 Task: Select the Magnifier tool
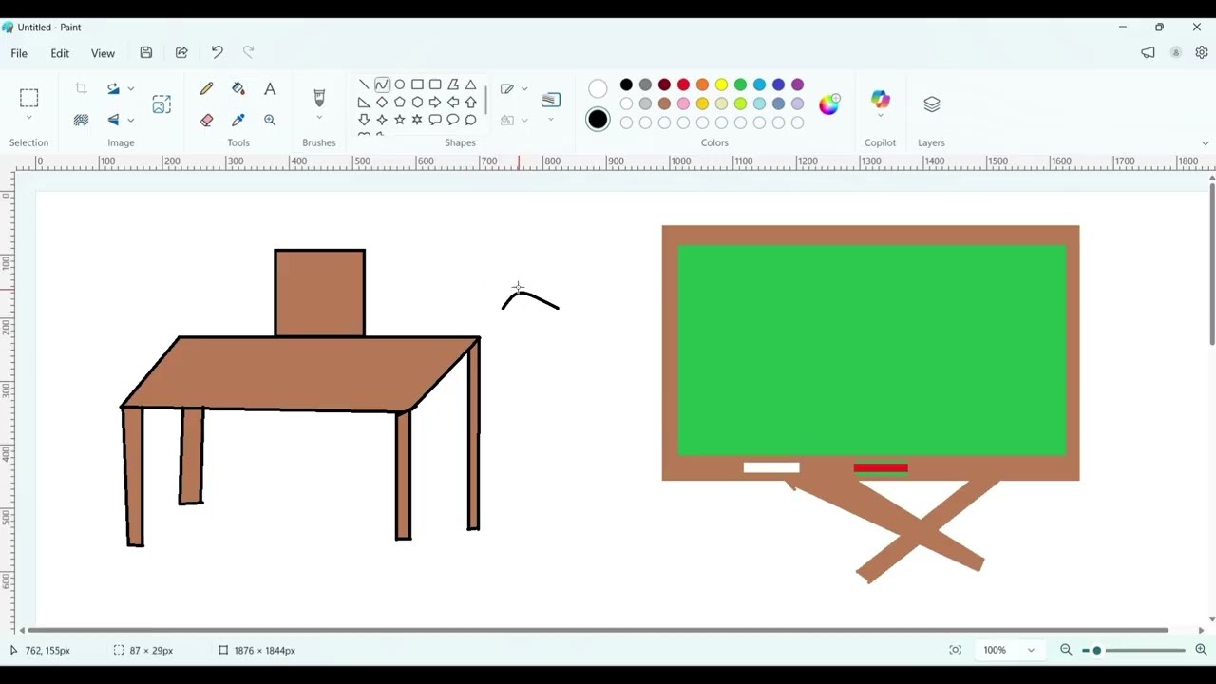point(270,120)
